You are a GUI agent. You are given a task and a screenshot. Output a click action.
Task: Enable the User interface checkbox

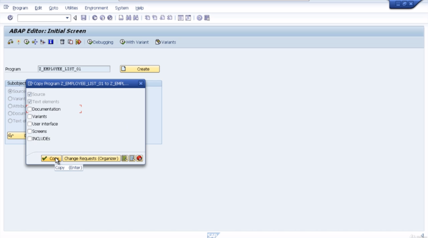click(x=30, y=124)
